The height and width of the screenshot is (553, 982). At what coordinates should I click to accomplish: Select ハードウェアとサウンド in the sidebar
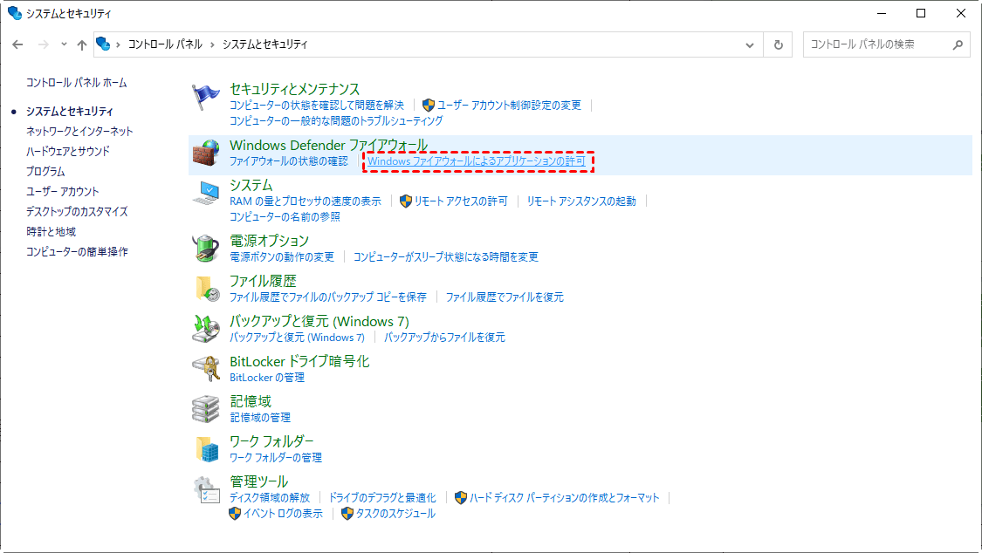(x=68, y=152)
